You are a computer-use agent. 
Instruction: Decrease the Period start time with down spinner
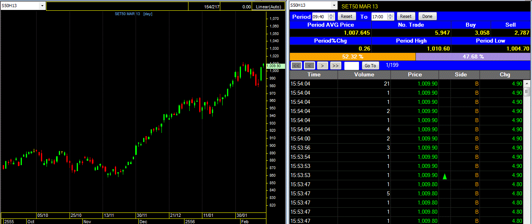pyautogui.click(x=331, y=18)
